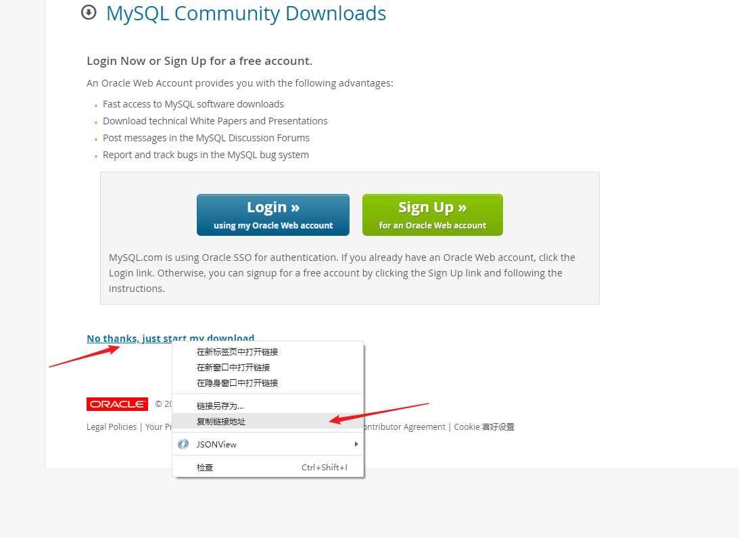Click the download circle icon beside page title

pos(89,12)
